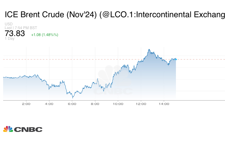Click the 12:00 time axis label

[141, 104]
